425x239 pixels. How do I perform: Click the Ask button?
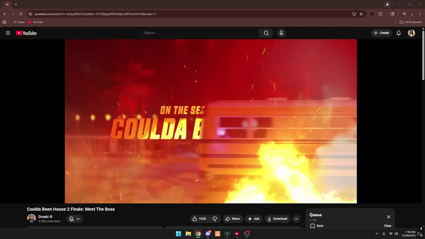[x=254, y=219]
